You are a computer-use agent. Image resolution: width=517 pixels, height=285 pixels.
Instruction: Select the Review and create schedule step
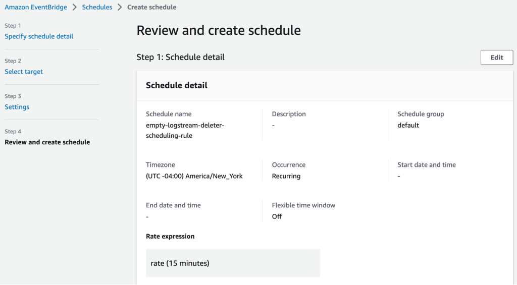[47, 142]
